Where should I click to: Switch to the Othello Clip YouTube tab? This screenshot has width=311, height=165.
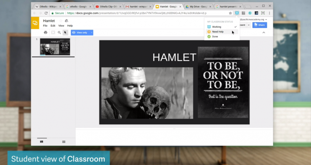(107, 7)
